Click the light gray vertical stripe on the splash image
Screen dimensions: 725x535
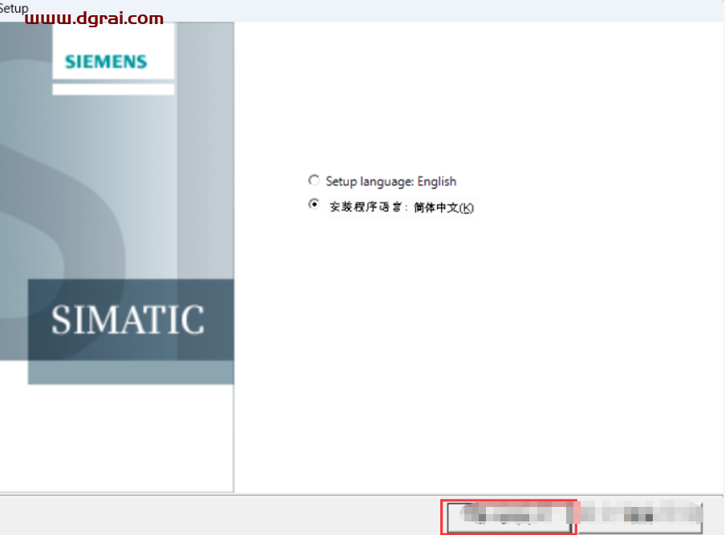pos(205,160)
